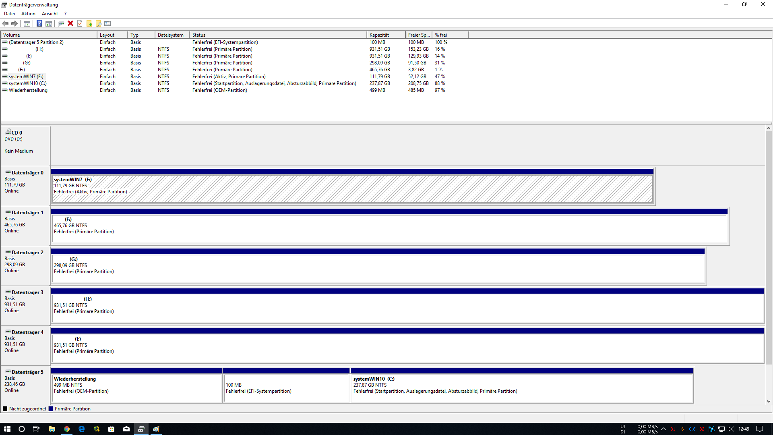773x435 pixels.
Task: Open File Explorer from the taskbar
Action: tap(52, 429)
